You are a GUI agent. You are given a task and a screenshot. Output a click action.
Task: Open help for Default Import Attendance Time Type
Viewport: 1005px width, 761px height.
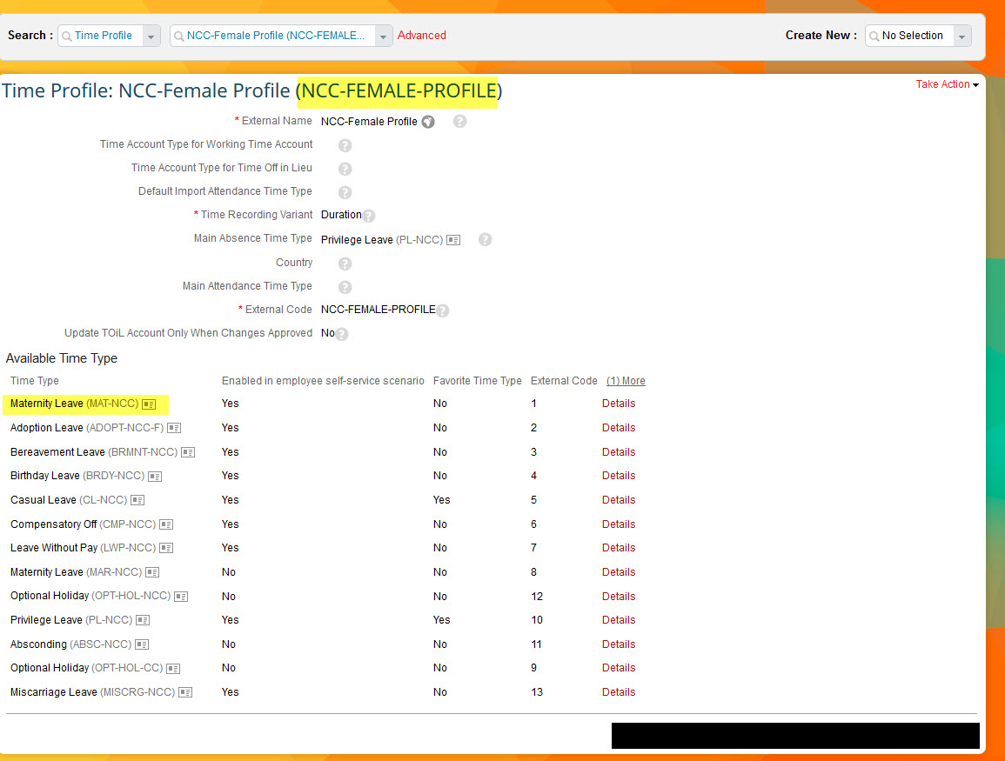click(345, 192)
